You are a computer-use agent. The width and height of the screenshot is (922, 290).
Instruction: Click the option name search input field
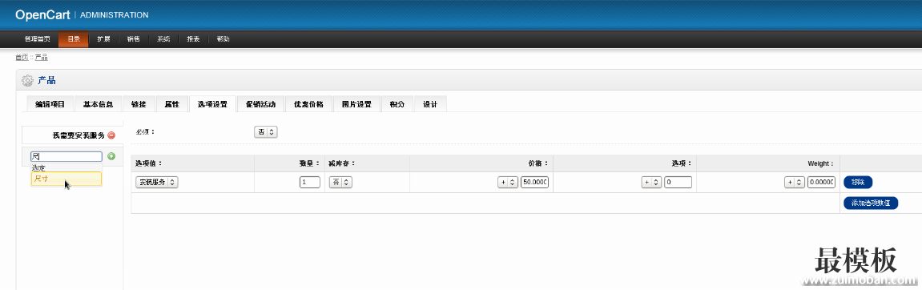[x=66, y=156]
